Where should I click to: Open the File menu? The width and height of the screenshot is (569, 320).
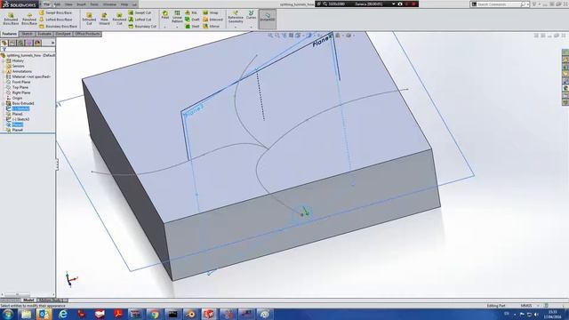(x=47, y=4)
